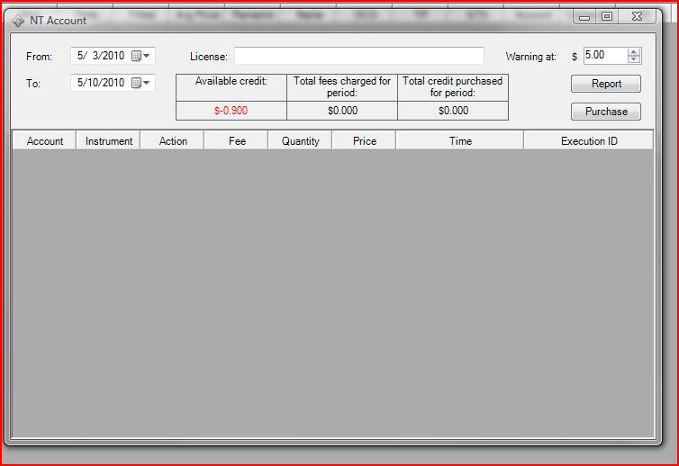679x466 pixels.
Task: Close the NT Account window
Action: pyautogui.click(x=637, y=17)
